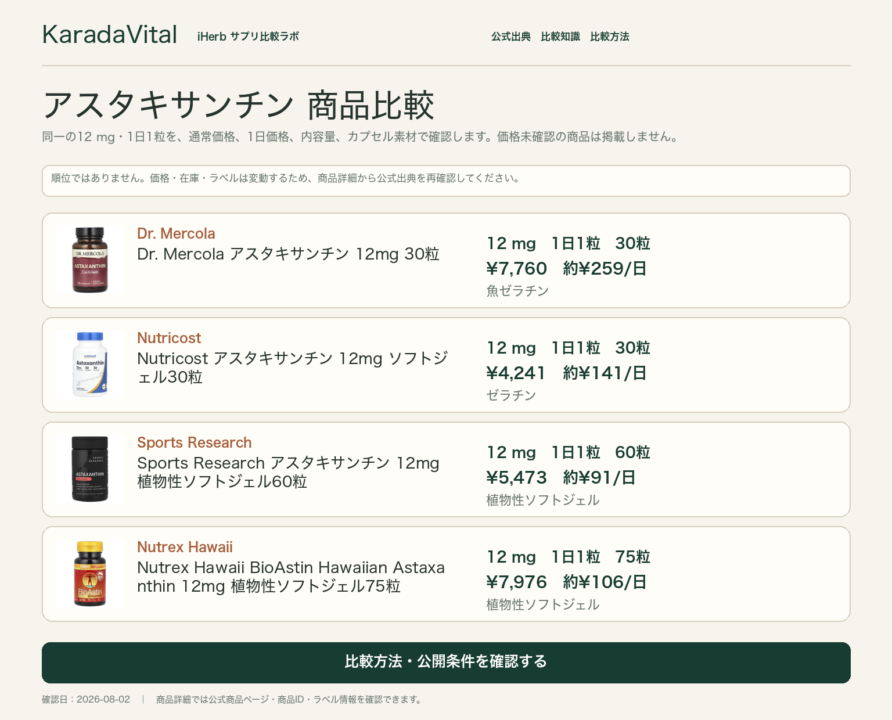This screenshot has height=720, width=892.
Task: Click 約¥91/日 daily price
Action: point(599,477)
